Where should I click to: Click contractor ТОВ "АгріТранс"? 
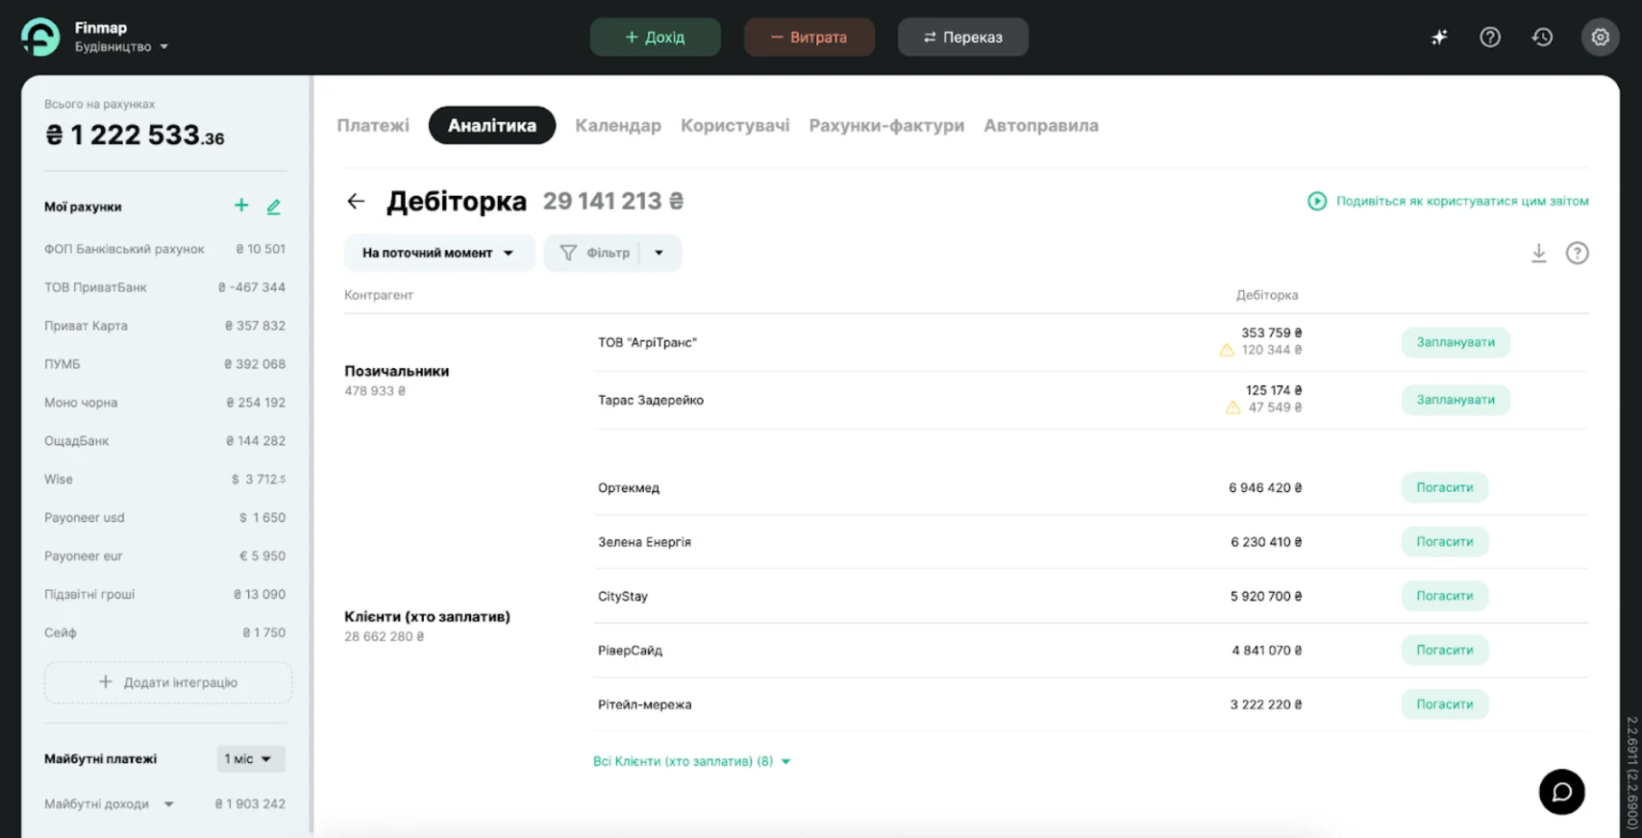pos(647,342)
